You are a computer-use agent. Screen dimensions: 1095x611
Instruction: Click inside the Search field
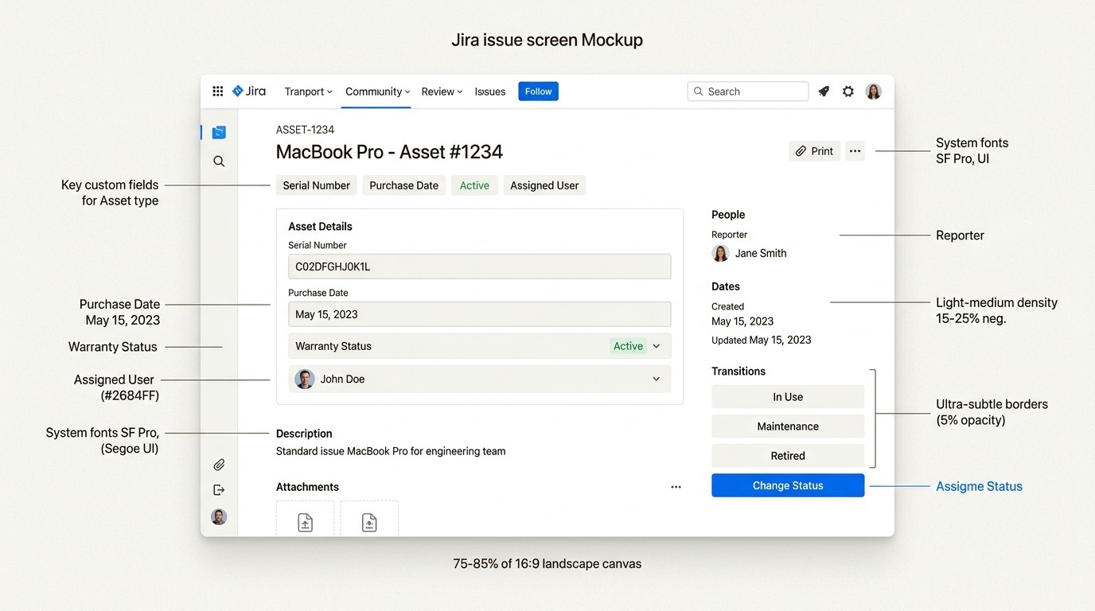pyautogui.click(x=747, y=91)
